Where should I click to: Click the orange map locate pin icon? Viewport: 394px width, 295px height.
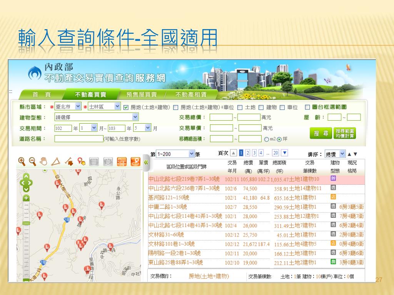[135, 162]
